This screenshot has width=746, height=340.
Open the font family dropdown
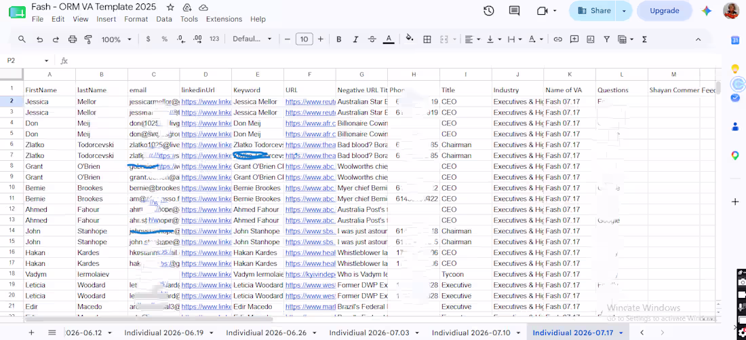coord(252,39)
